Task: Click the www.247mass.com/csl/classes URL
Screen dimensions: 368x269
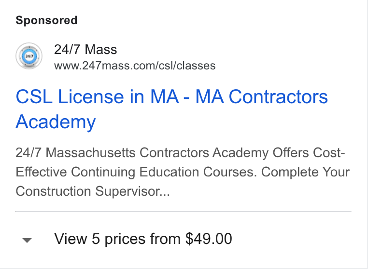Action: 135,66
